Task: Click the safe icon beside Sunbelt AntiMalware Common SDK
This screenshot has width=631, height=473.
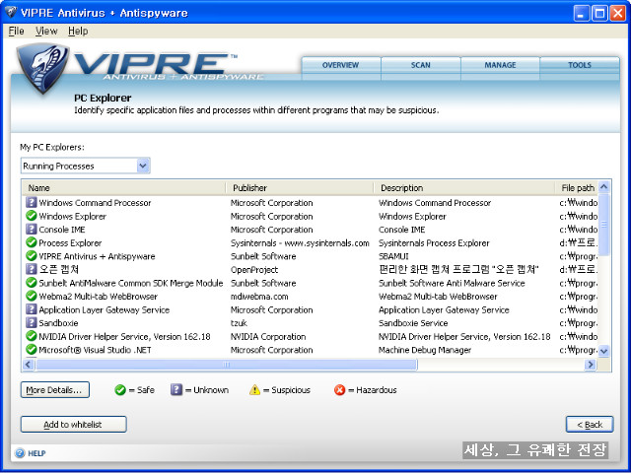Action: coord(31,283)
